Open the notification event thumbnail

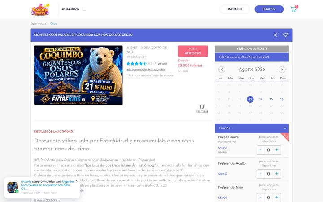coord(13,187)
